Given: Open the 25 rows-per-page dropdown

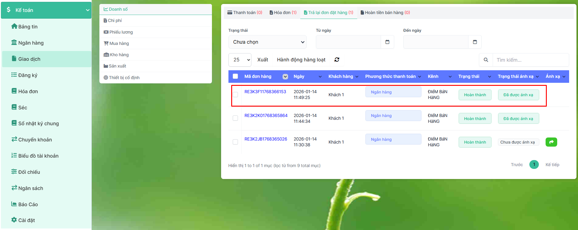Looking at the screenshot, I should point(240,60).
